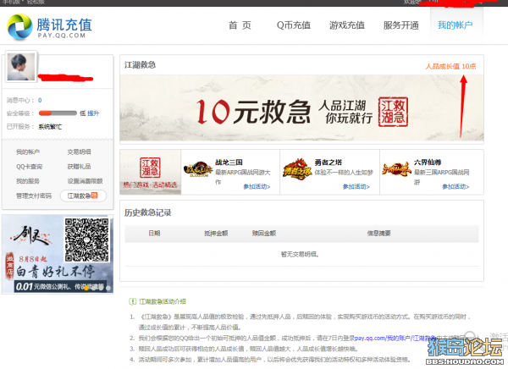This screenshot has height=369, width=508.
Task: Open the 消息中心 count link
Action: point(40,100)
